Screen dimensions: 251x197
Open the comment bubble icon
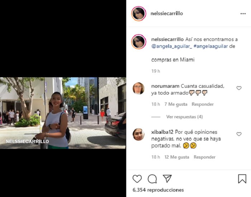[152, 179]
